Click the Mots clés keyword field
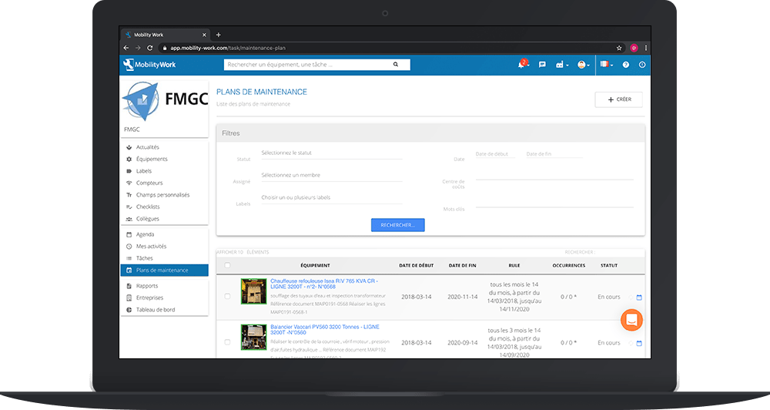 pos(554,203)
